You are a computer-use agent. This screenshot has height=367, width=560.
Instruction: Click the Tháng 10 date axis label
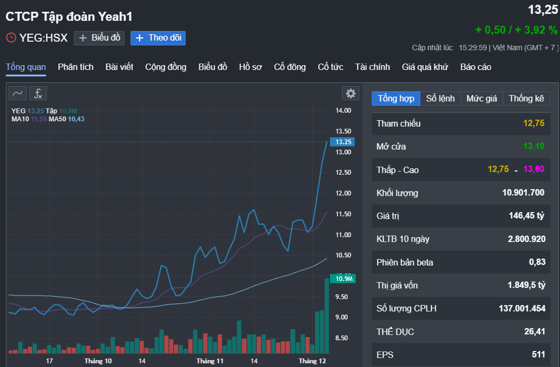[x=98, y=361]
